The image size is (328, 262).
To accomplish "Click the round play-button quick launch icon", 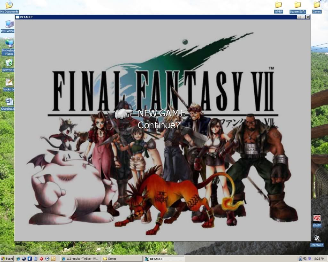I will (x=47, y=259).
